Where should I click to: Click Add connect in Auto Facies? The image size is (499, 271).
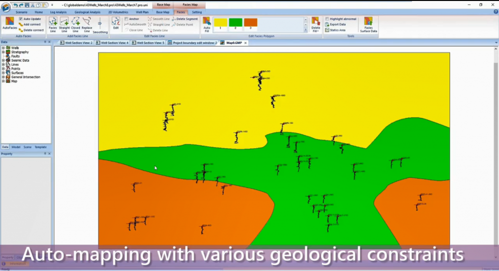click(30, 24)
